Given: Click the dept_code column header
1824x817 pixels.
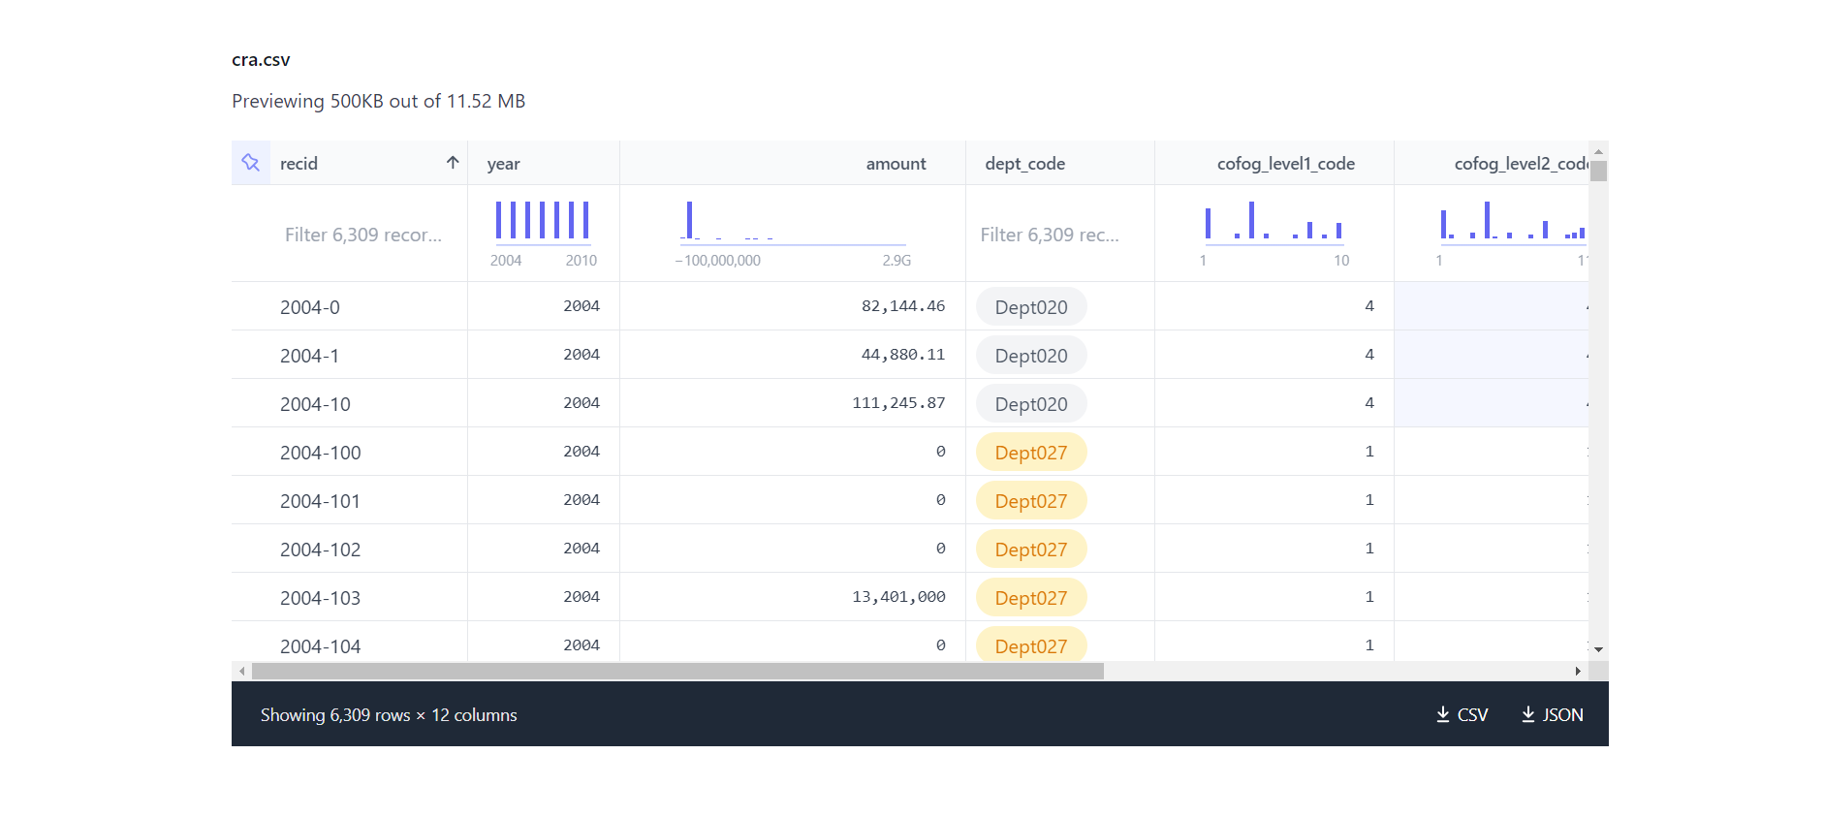Looking at the screenshot, I should tap(1024, 164).
